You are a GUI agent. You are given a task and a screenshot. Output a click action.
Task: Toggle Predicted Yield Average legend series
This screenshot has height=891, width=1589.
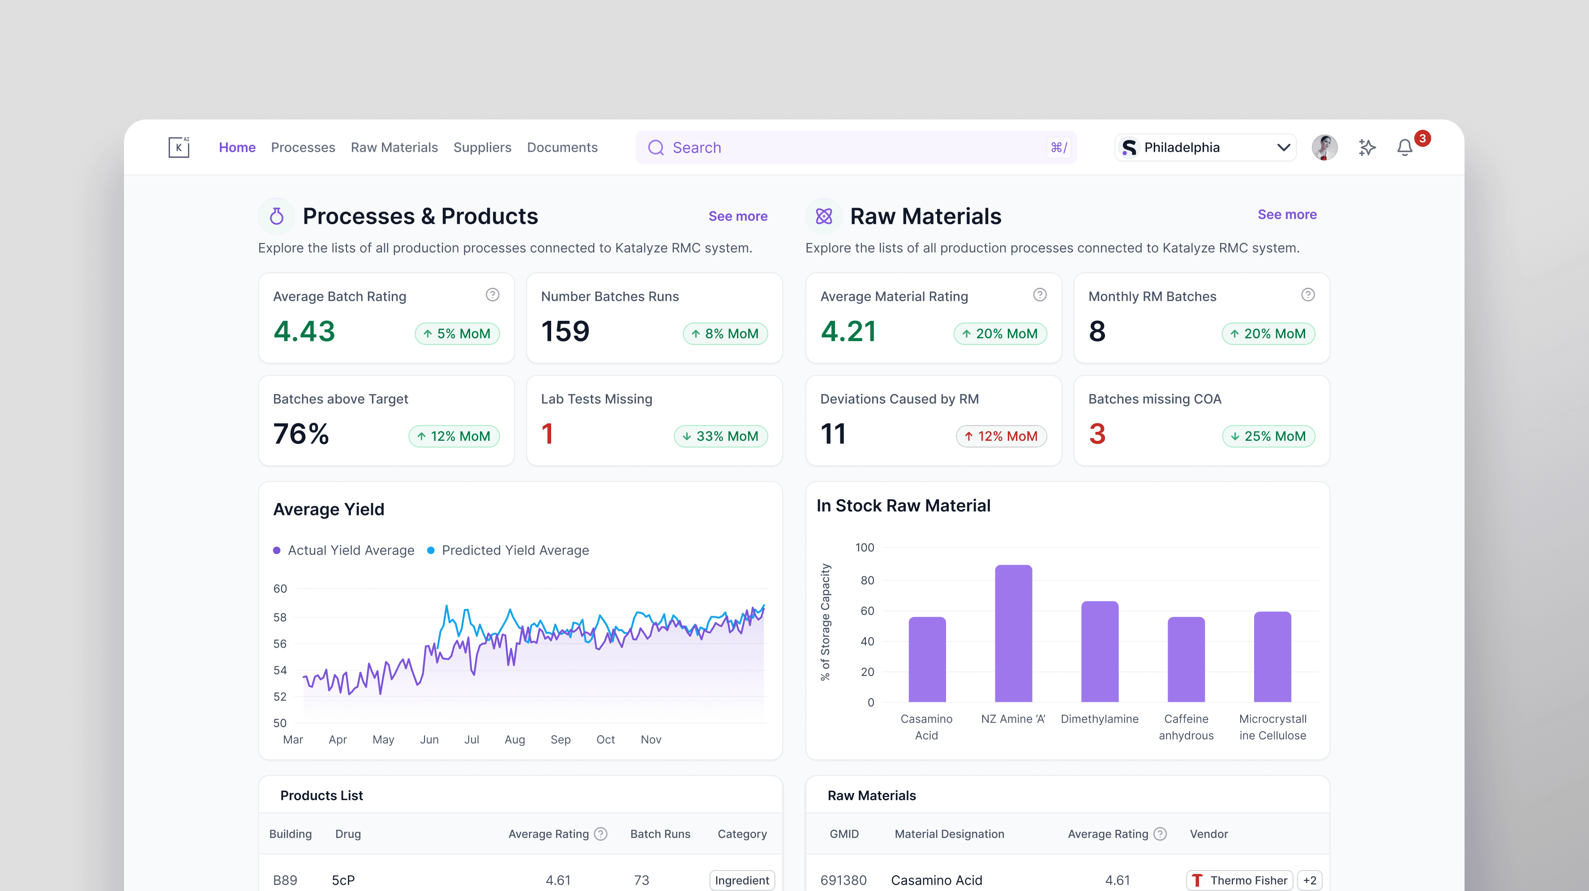(508, 550)
